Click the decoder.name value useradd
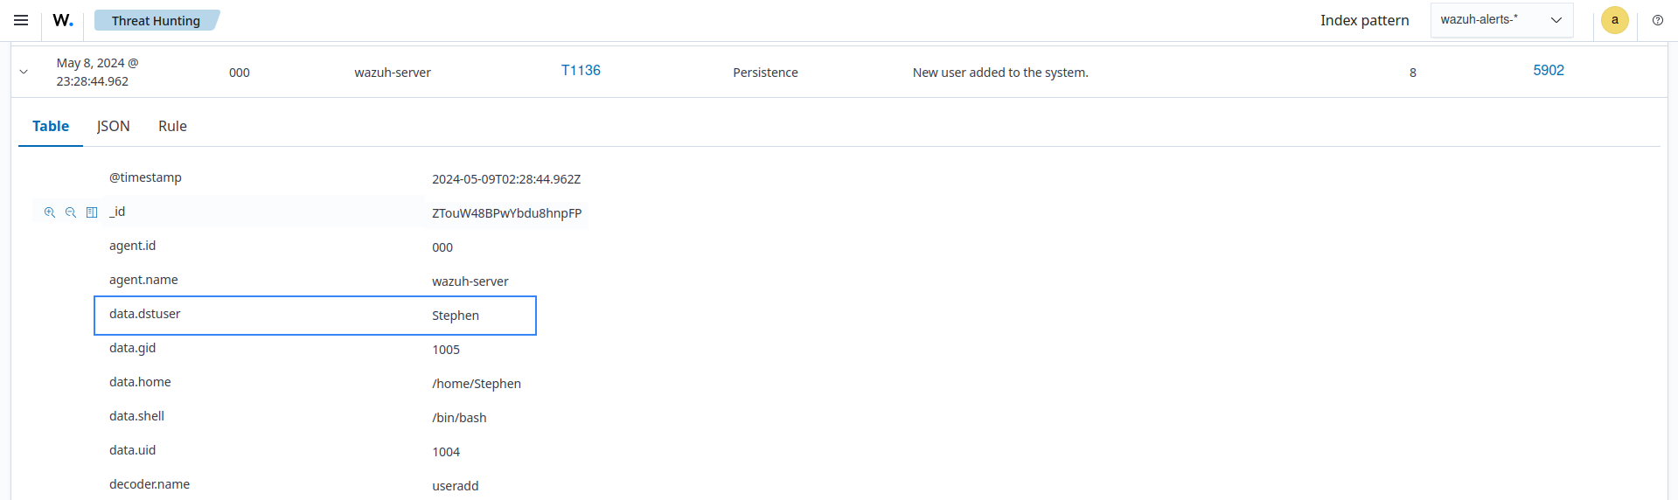 tap(455, 486)
